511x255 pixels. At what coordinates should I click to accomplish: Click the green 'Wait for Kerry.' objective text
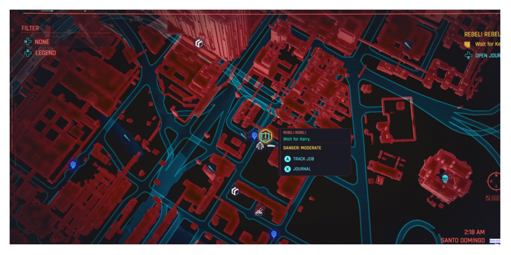click(x=297, y=139)
